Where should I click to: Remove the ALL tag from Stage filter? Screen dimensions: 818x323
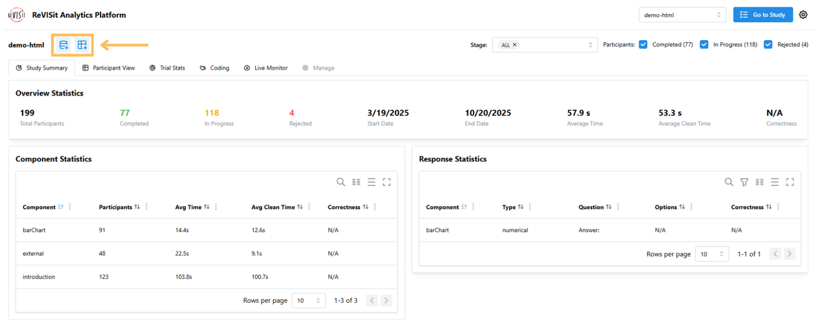coord(515,45)
